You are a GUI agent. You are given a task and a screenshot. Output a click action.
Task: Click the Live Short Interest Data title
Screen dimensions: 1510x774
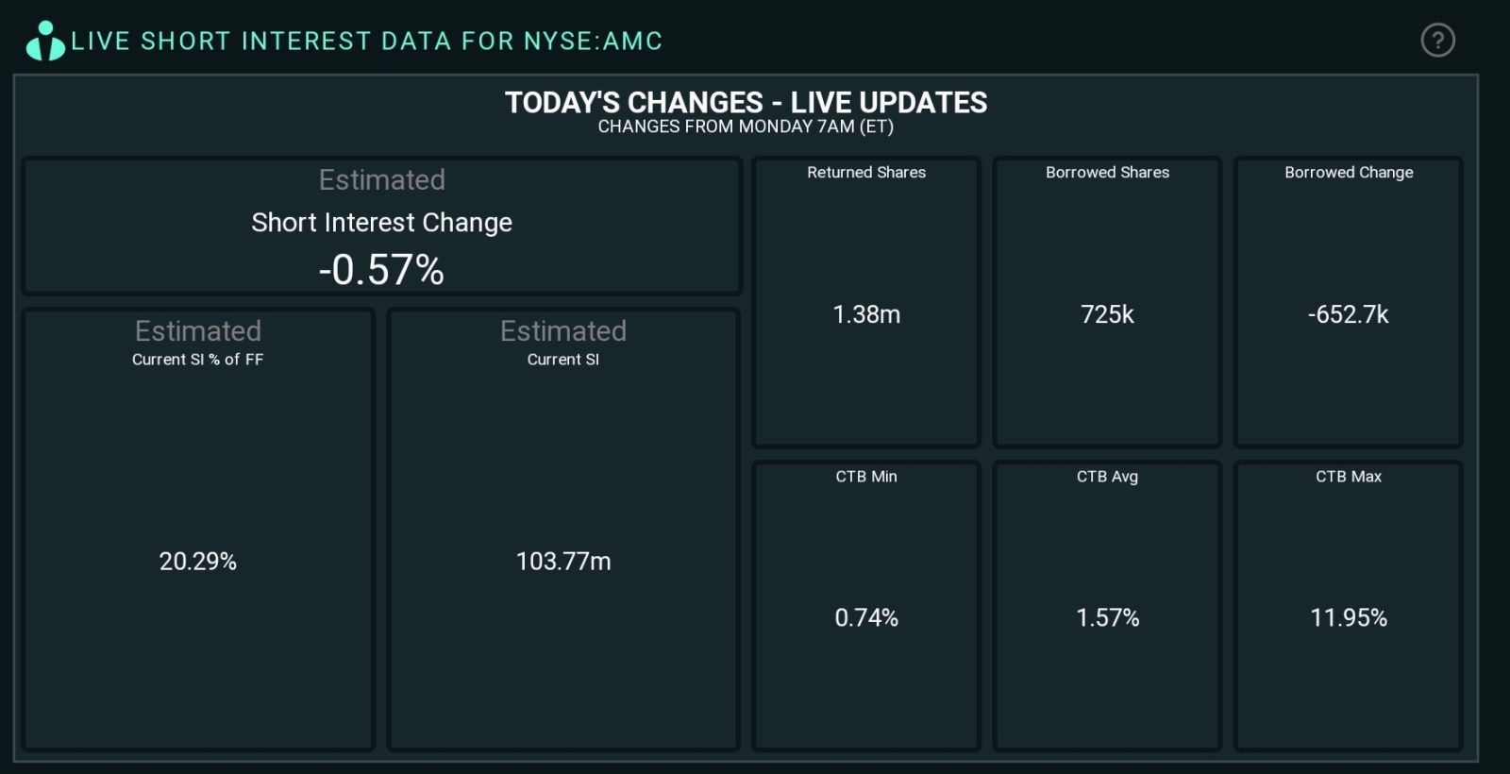click(x=366, y=42)
